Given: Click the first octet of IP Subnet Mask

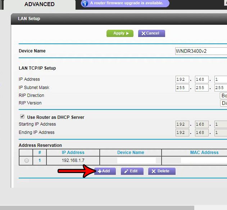Looking at the screenshot, I should pyautogui.click(x=182, y=88).
